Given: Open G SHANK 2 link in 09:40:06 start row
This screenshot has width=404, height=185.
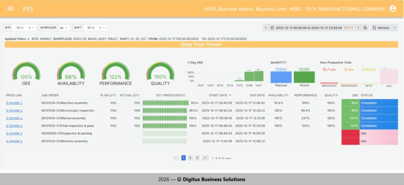Looking at the screenshot, I should coord(14,103).
